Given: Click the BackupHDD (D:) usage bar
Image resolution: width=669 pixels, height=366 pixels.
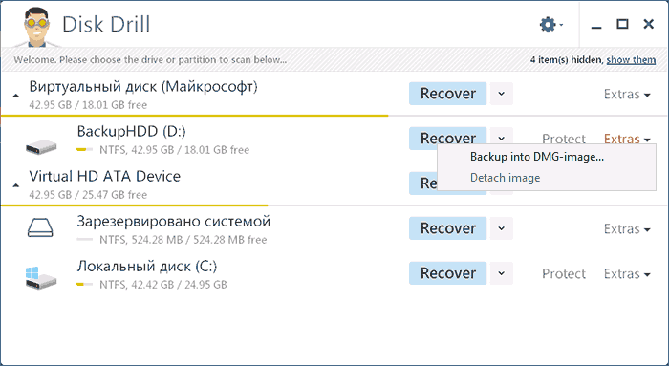Looking at the screenshot, I should click(84, 150).
